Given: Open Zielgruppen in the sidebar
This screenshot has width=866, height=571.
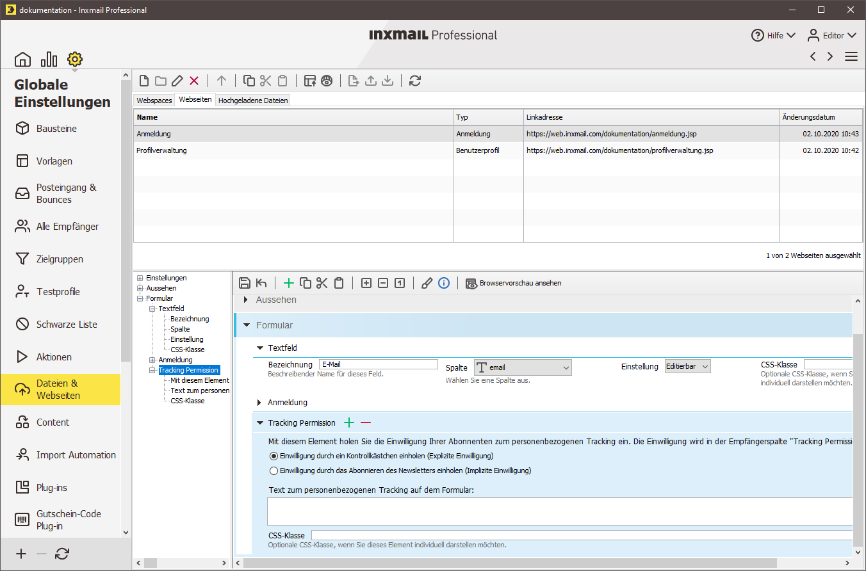Looking at the screenshot, I should 60,259.
